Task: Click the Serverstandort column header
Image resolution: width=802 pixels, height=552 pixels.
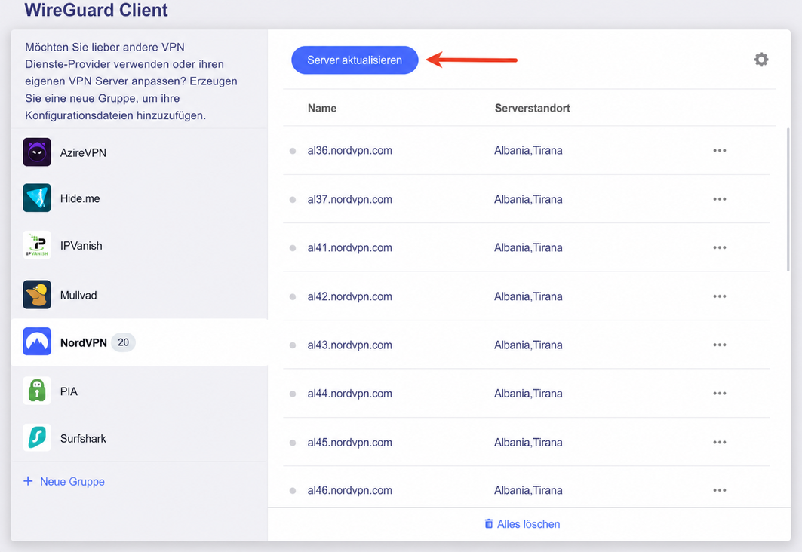Action: coord(532,108)
